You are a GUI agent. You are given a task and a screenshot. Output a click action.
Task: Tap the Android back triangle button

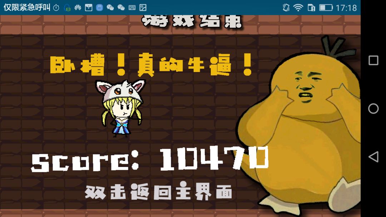373,157
